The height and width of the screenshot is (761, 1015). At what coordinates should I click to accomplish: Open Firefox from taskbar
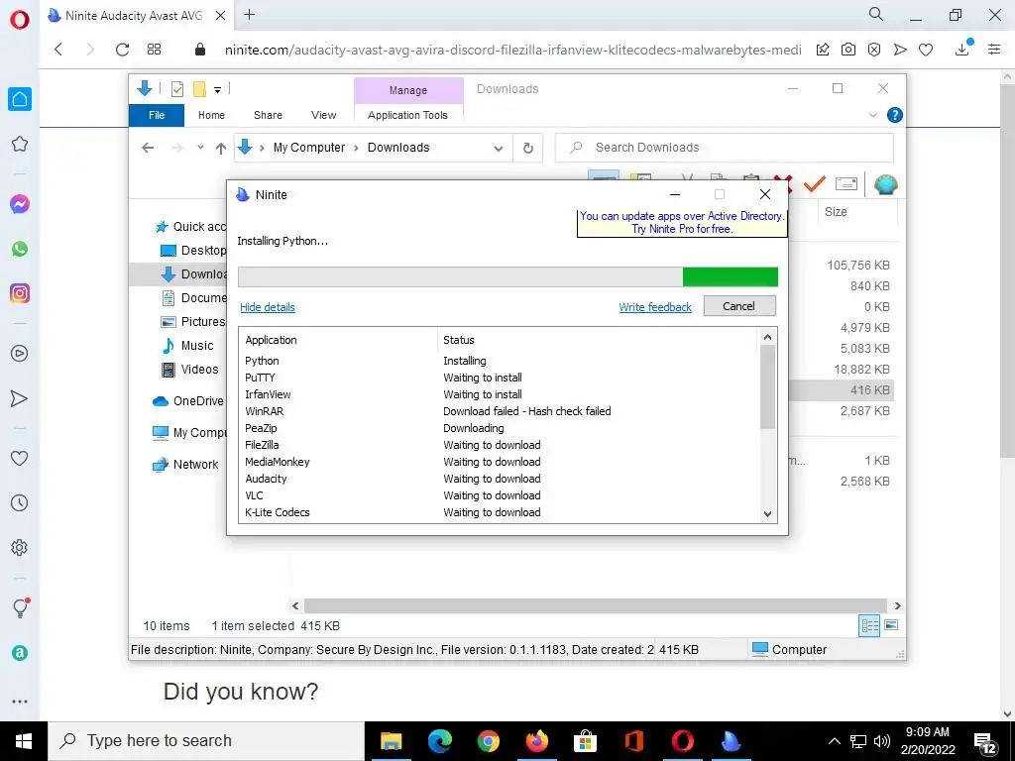coord(536,741)
